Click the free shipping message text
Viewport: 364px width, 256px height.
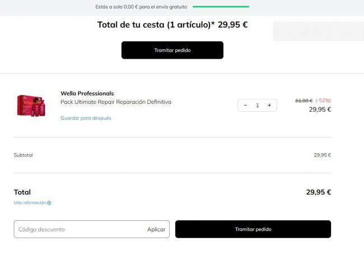coord(142,7)
